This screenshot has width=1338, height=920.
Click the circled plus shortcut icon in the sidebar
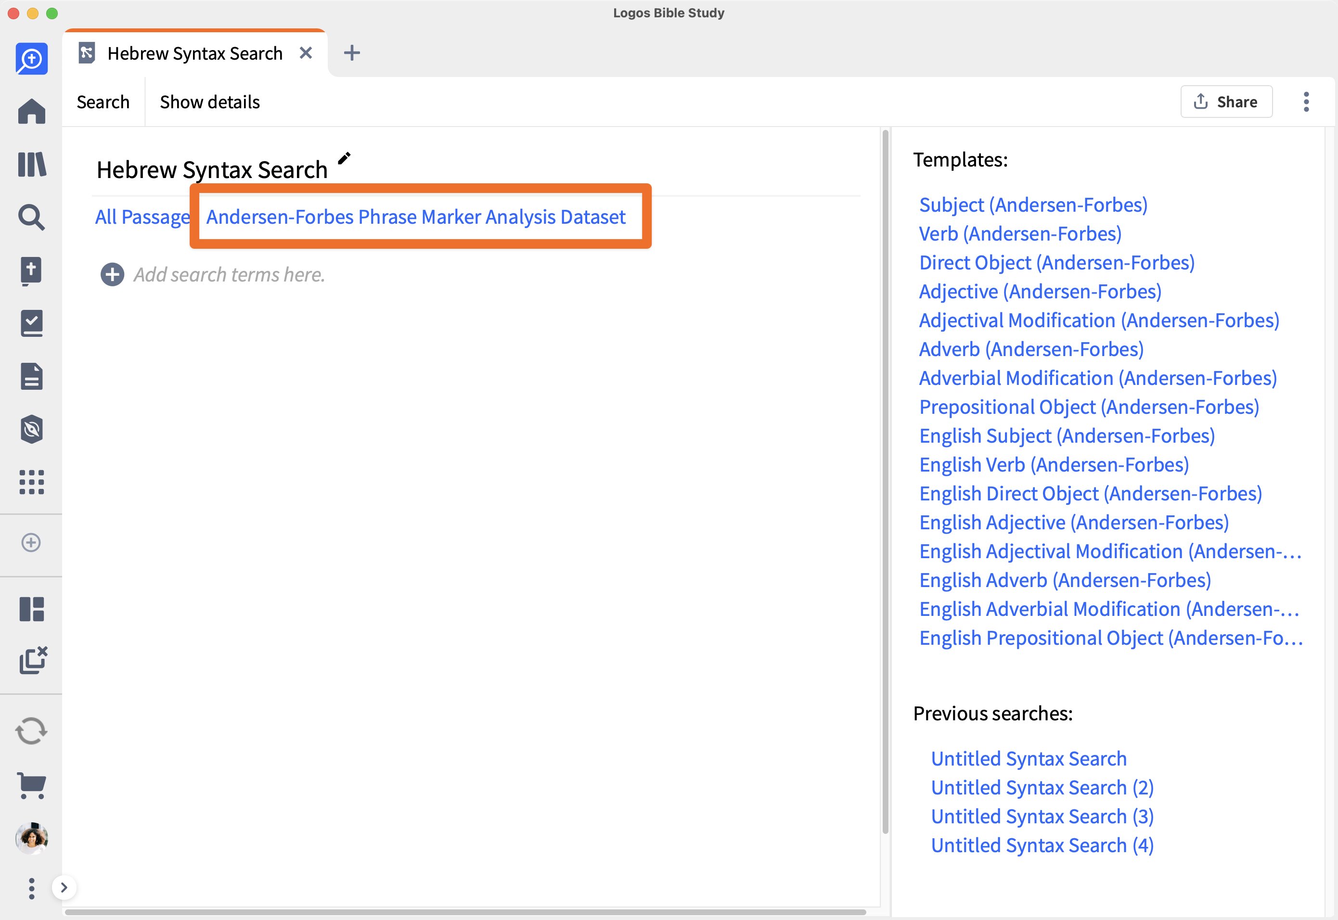coord(31,542)
